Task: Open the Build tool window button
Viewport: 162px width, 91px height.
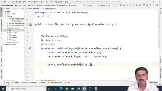Action: click(24, 83)
